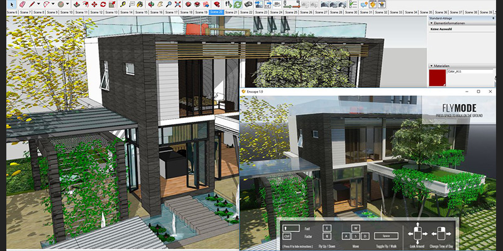Select the Tape Measure tool
503x251 pixels.
123,4
